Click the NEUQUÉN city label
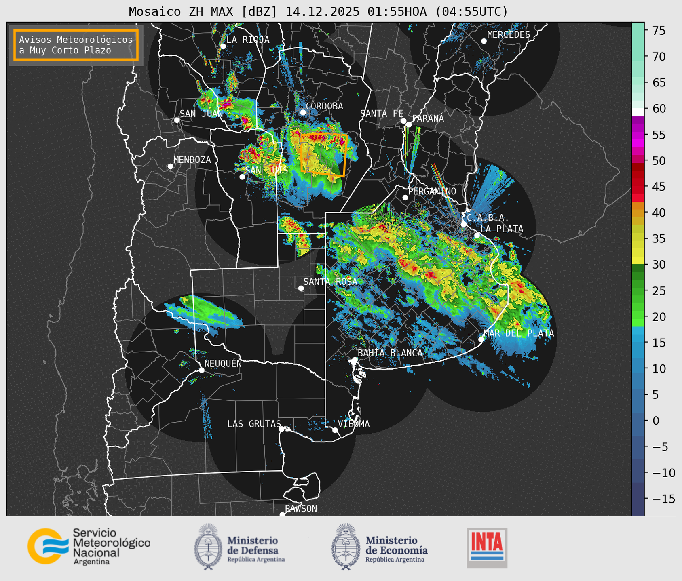Image resolution: width=682 pixels, height=581 pixels. [x=223, y=363]
